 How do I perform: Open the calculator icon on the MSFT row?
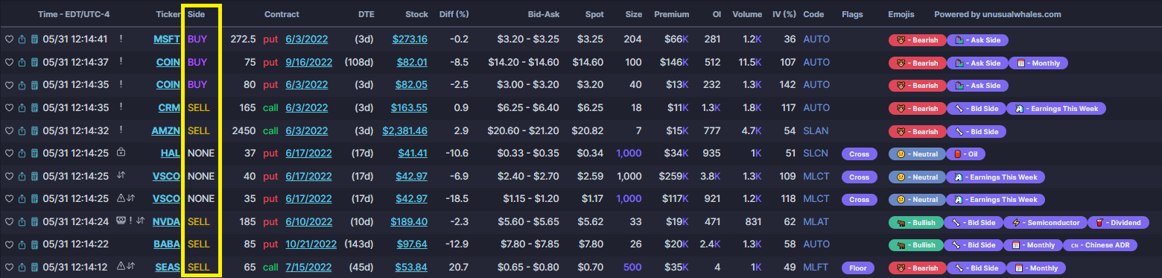coord(34,40)
